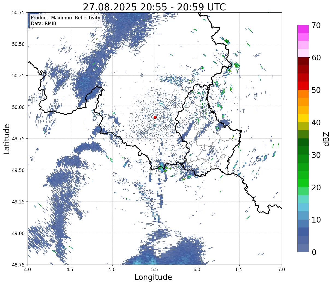Click the 50.25 latitude tick label
This screenshot has height=284, width=333.
(x=19, y=76)
